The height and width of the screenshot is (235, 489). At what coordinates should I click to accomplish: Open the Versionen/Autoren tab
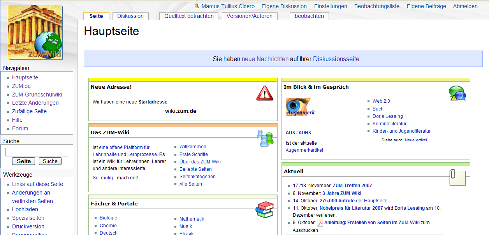250,16
